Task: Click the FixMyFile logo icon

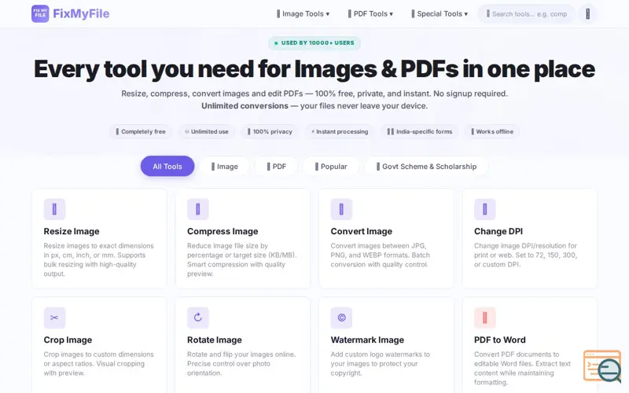Action: point(40,13)
